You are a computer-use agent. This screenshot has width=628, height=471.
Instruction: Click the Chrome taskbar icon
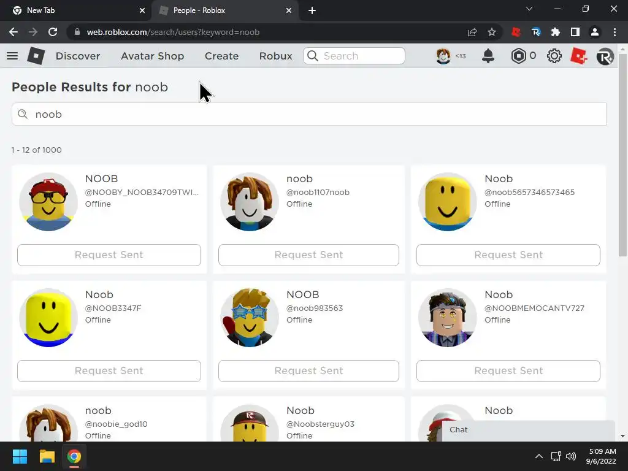(74, 456)
